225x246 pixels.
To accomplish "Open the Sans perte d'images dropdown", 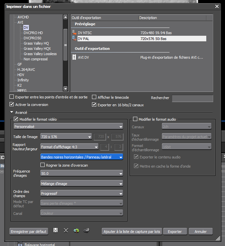I will pyautogui.click(x=82, y=203).
